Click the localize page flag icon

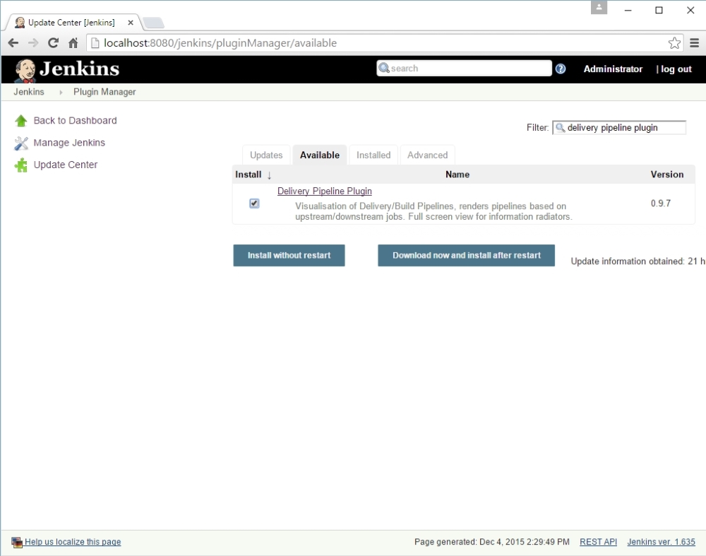[17, 542]
